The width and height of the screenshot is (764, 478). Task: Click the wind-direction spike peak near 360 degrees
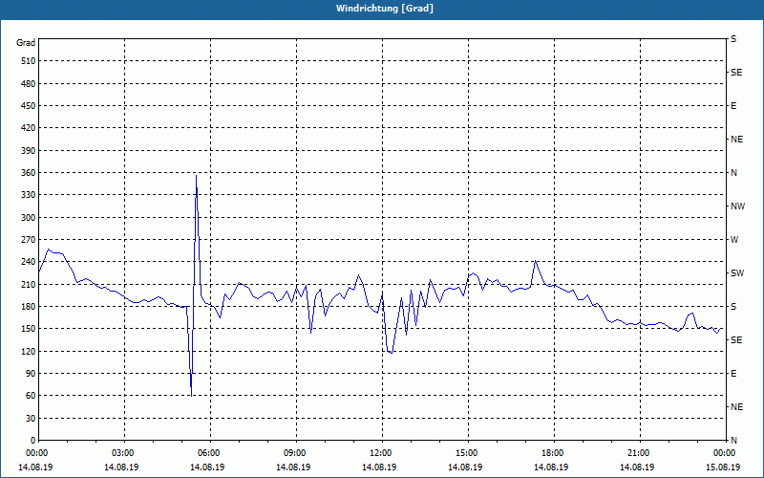click(x=196, y=175)
